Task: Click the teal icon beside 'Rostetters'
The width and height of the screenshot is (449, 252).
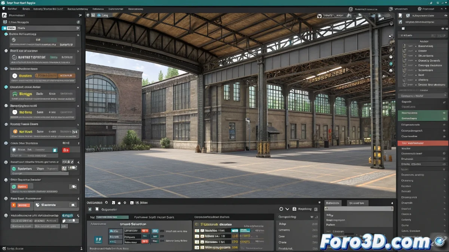Action: (14, 169)
